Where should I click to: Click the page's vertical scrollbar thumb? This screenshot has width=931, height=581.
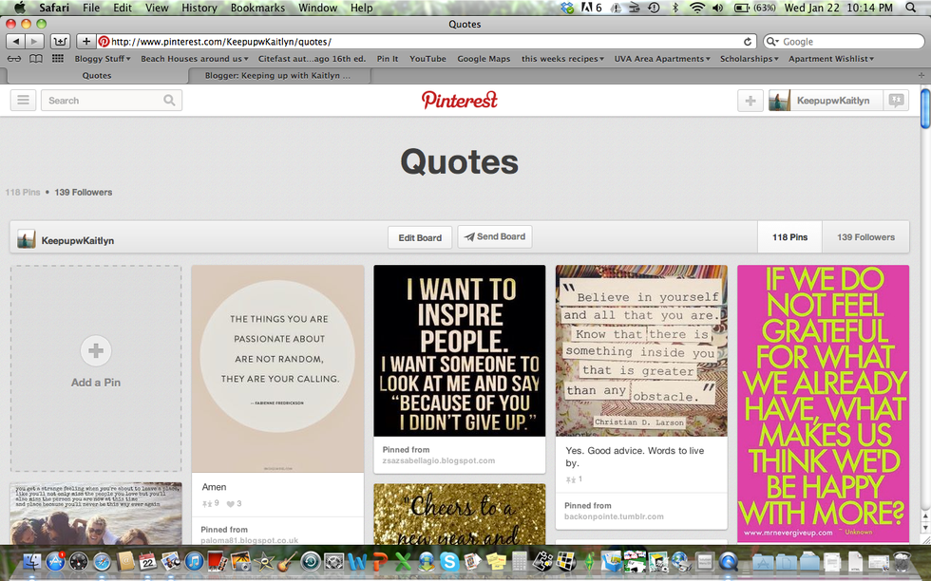point(925,107)
